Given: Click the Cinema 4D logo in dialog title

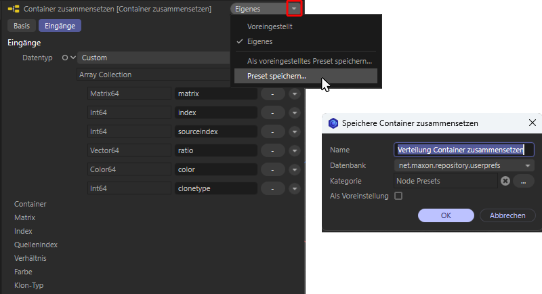Looking at the screenshot, I should tap(333, 123).
